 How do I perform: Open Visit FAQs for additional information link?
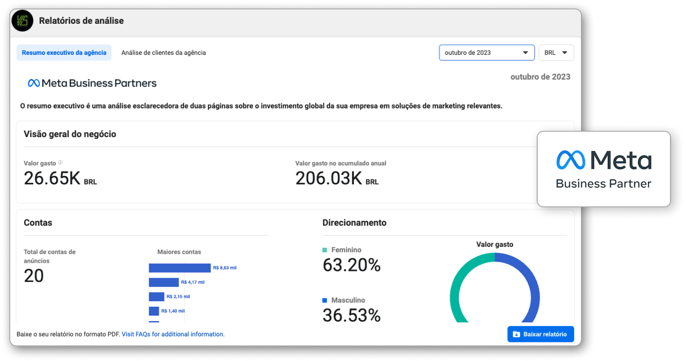click(x=173, y=334)
